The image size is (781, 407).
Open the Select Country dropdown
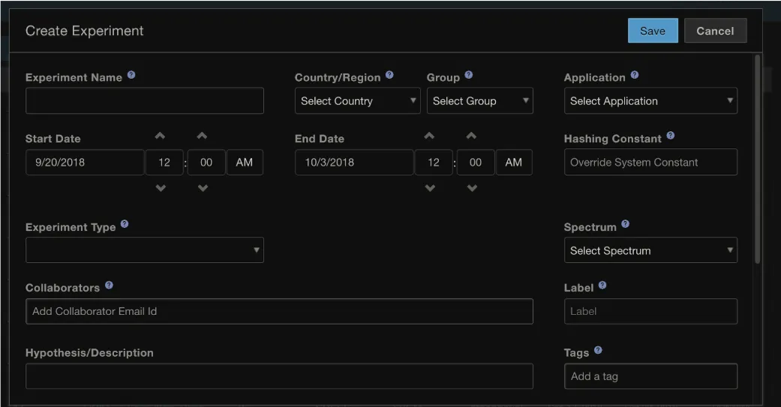click(x=358, y=100)
